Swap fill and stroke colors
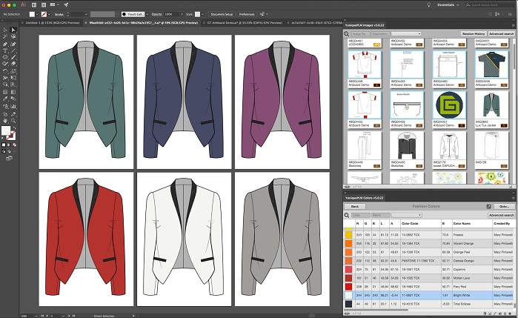The image size is (518, 318). click(16, 127)
